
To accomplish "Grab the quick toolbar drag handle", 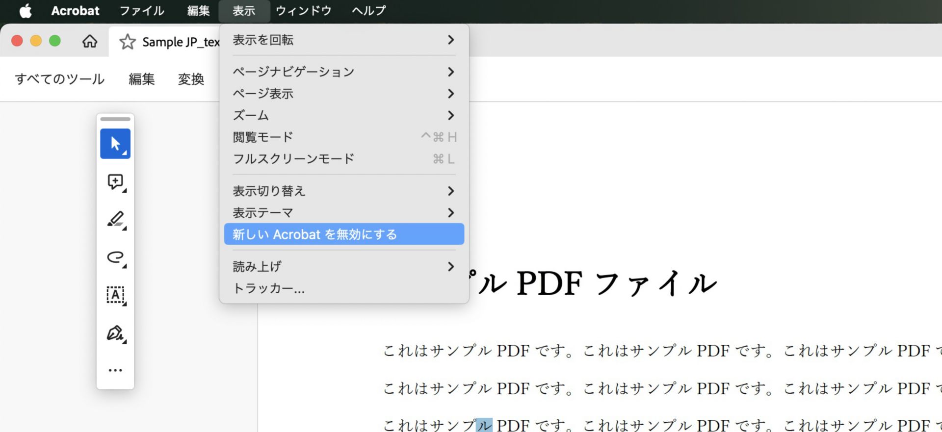I will pyautogui.click(x=115, y=119).
